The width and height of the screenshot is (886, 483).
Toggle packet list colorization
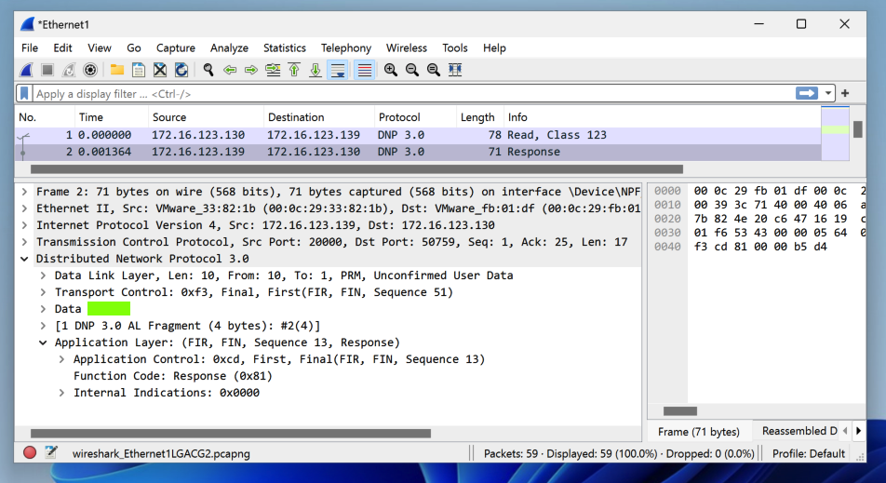(365, 70)
